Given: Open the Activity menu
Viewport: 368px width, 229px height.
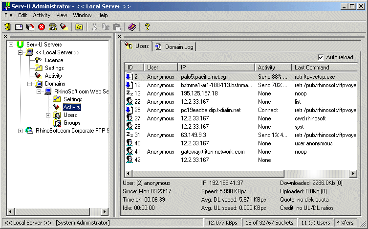Looking at the screenshot, I should [x=42, y=15].
